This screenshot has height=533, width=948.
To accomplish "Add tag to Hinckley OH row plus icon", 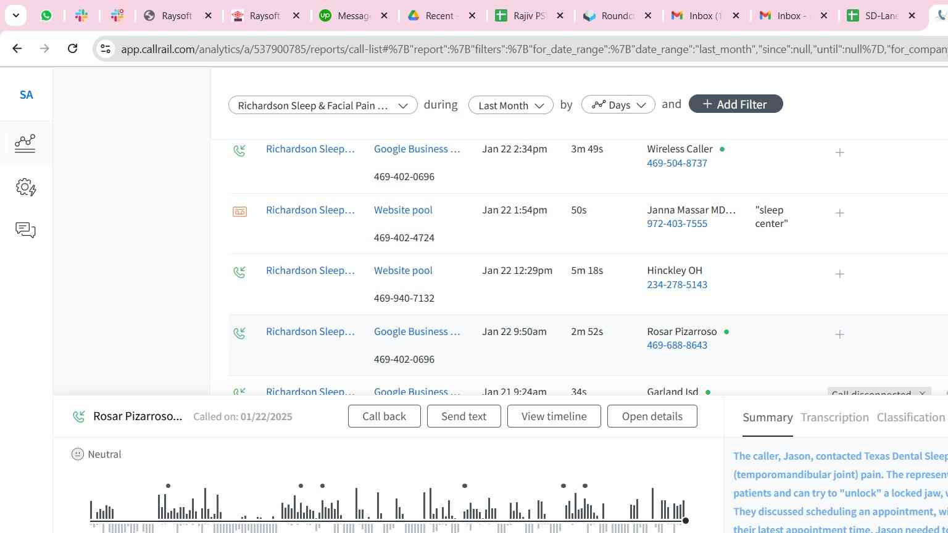I will tap(839, 273).
